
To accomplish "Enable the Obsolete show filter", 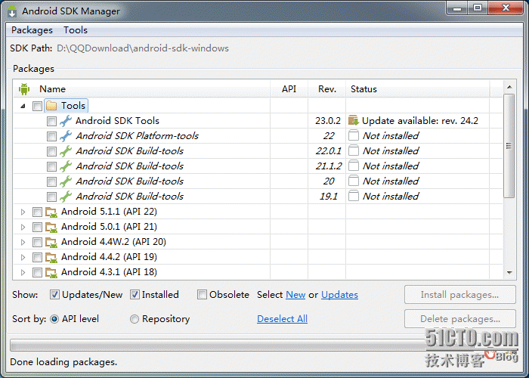I will (202, 295).
